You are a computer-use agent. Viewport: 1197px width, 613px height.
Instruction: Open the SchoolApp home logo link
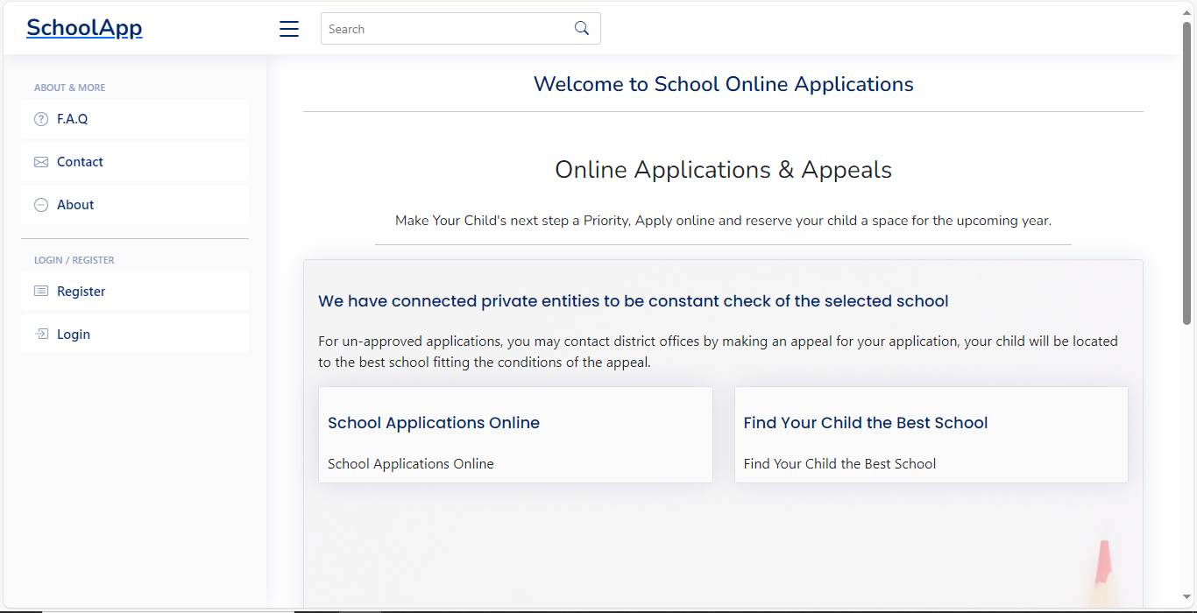(84, 28)
